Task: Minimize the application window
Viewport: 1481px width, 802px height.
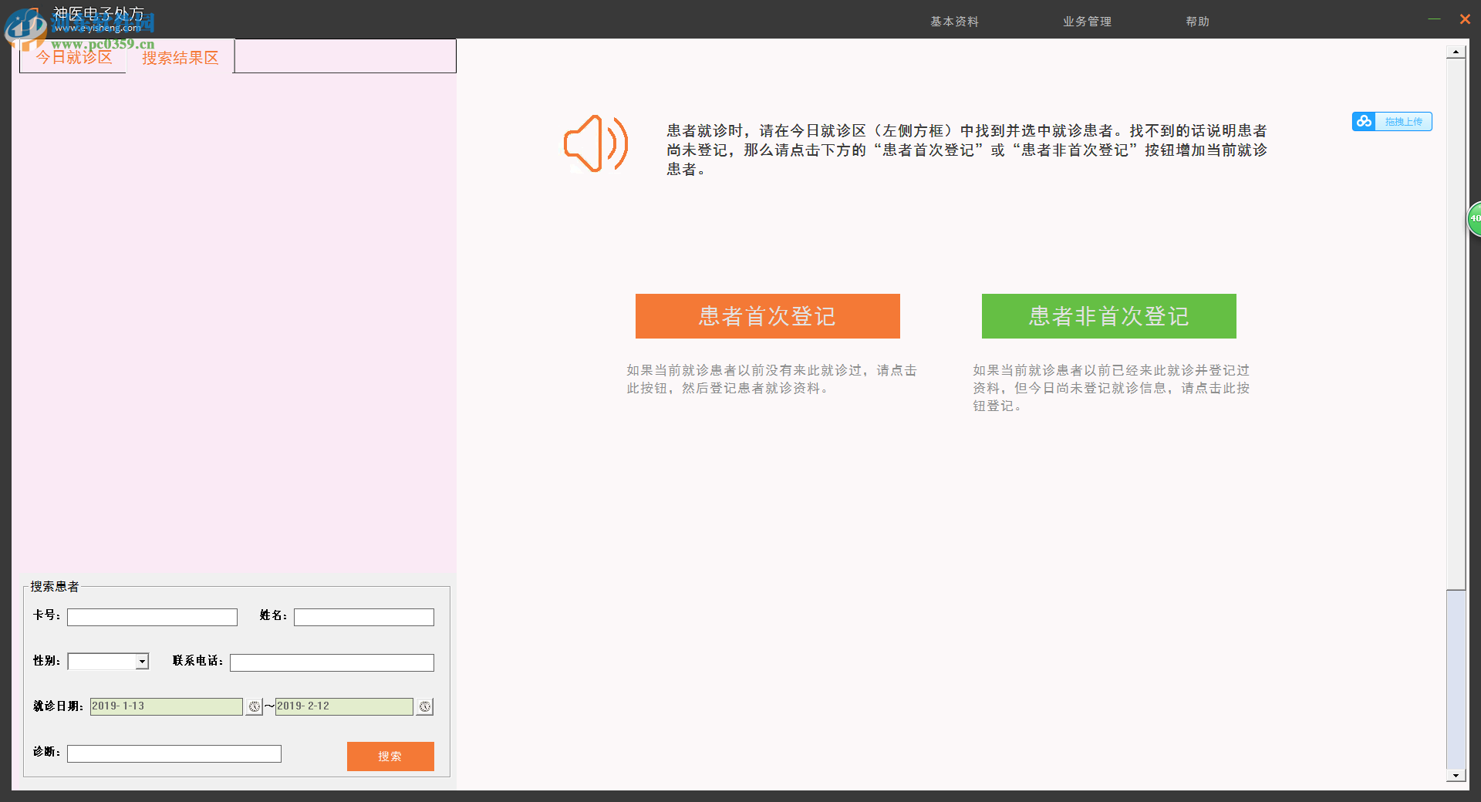Action: [x=1434, y=19]
